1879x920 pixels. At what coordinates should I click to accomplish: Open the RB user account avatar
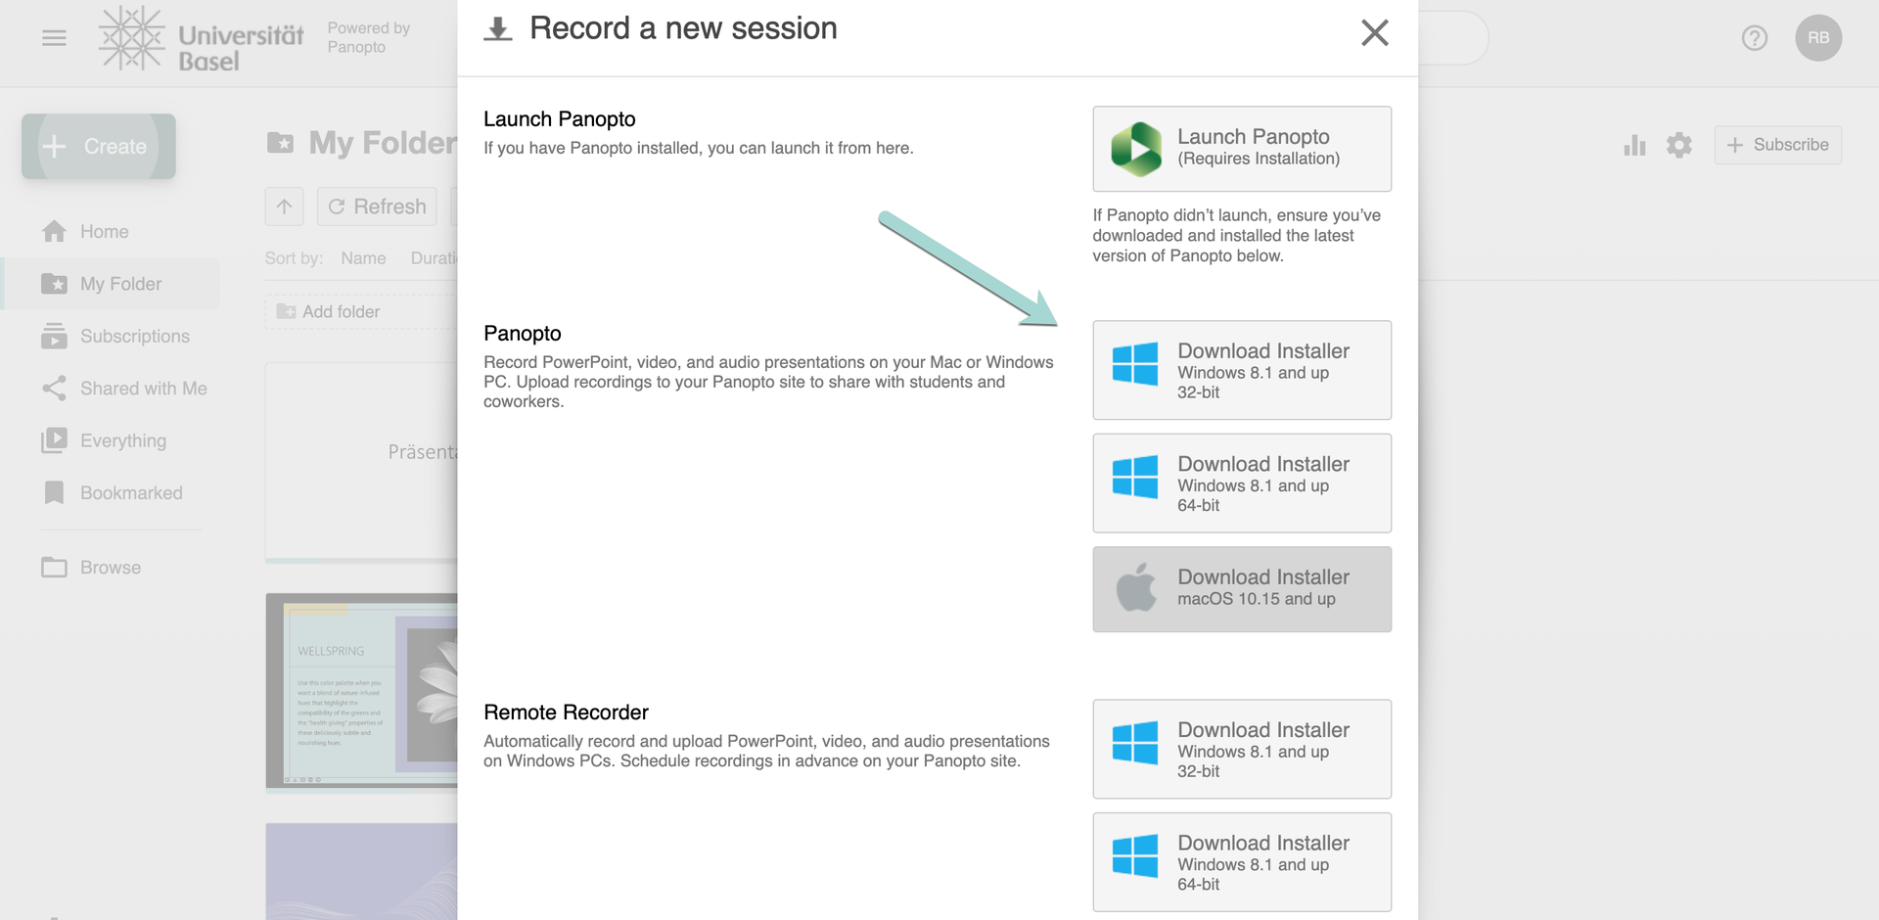click(1817, 38)
